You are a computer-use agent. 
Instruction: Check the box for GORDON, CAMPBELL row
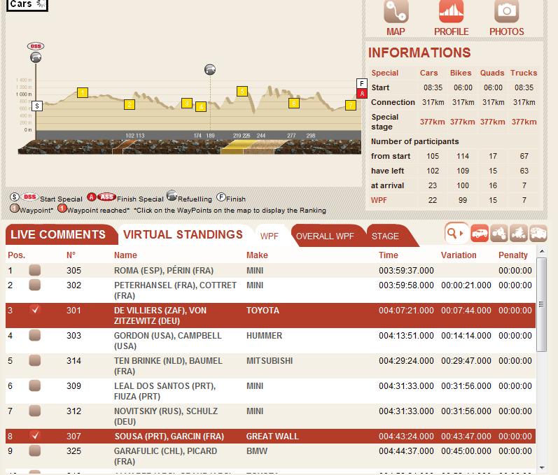tap(34, 335)
